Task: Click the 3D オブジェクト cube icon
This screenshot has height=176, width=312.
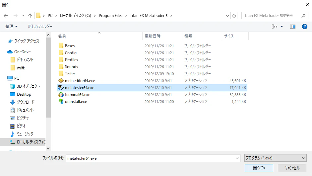Action: (13, 86)
